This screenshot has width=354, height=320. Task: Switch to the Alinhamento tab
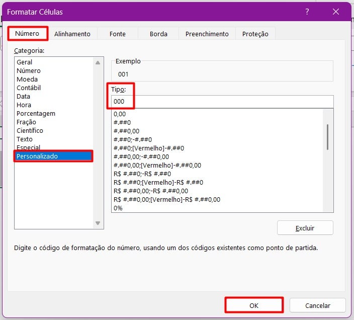[x=72, y=34]
